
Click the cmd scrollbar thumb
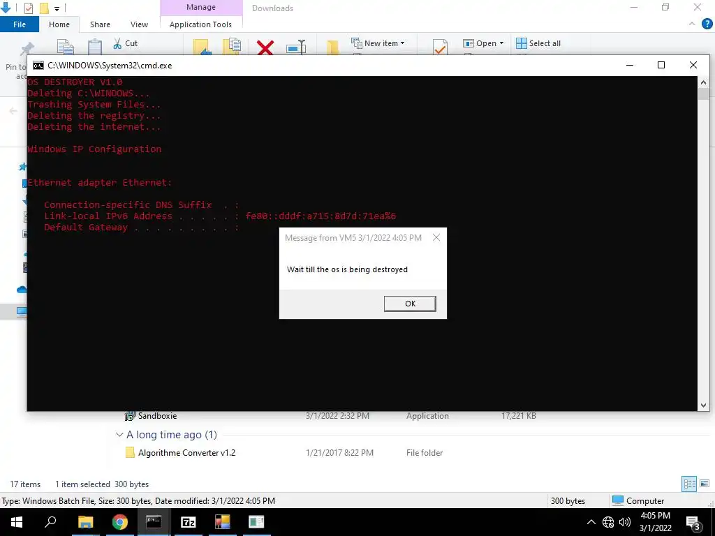(x=703, y=94)
